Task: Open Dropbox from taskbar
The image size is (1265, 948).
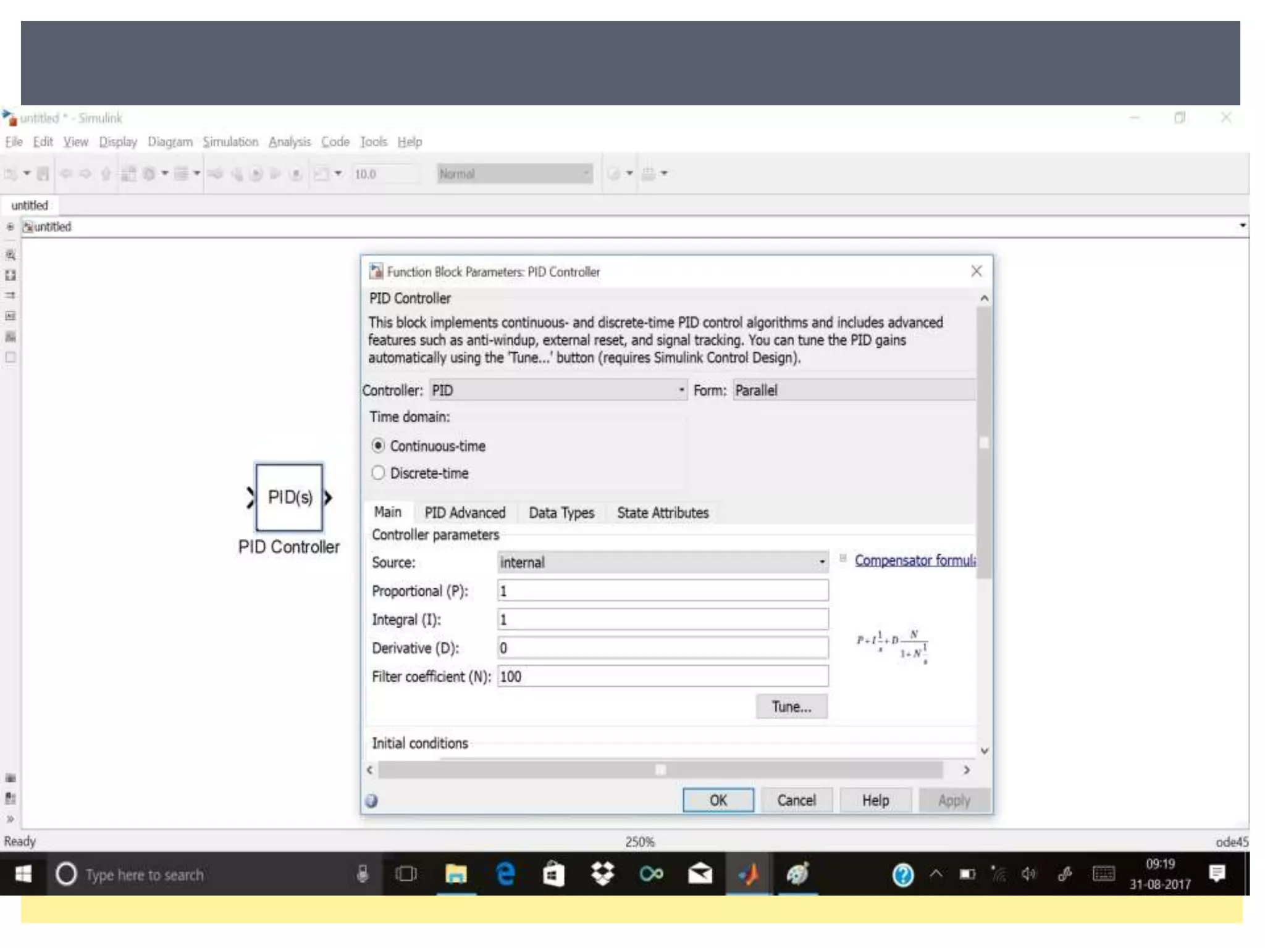Action: (602, 874)
